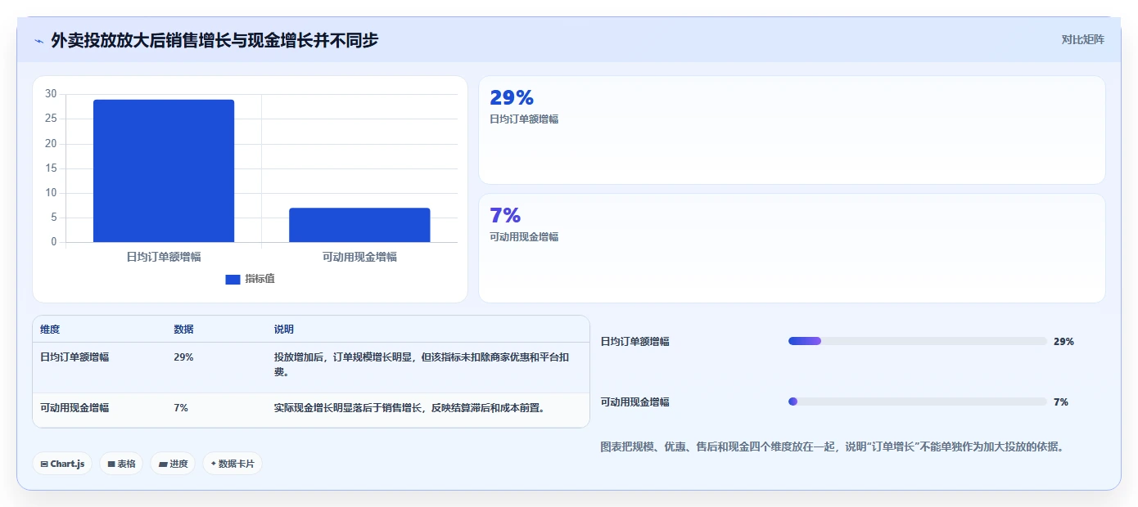Click the Chart.js tag chip

pyautogui.click(x=62, y=464)
